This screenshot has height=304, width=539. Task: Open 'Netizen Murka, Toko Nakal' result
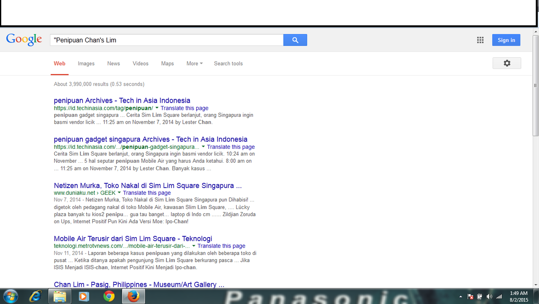click(x=148, y=185)
